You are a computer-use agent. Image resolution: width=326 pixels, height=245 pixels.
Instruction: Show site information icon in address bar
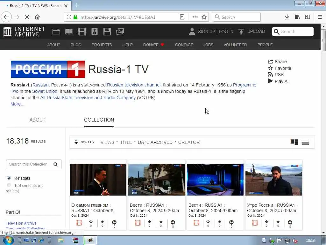(x=69, y=17)
